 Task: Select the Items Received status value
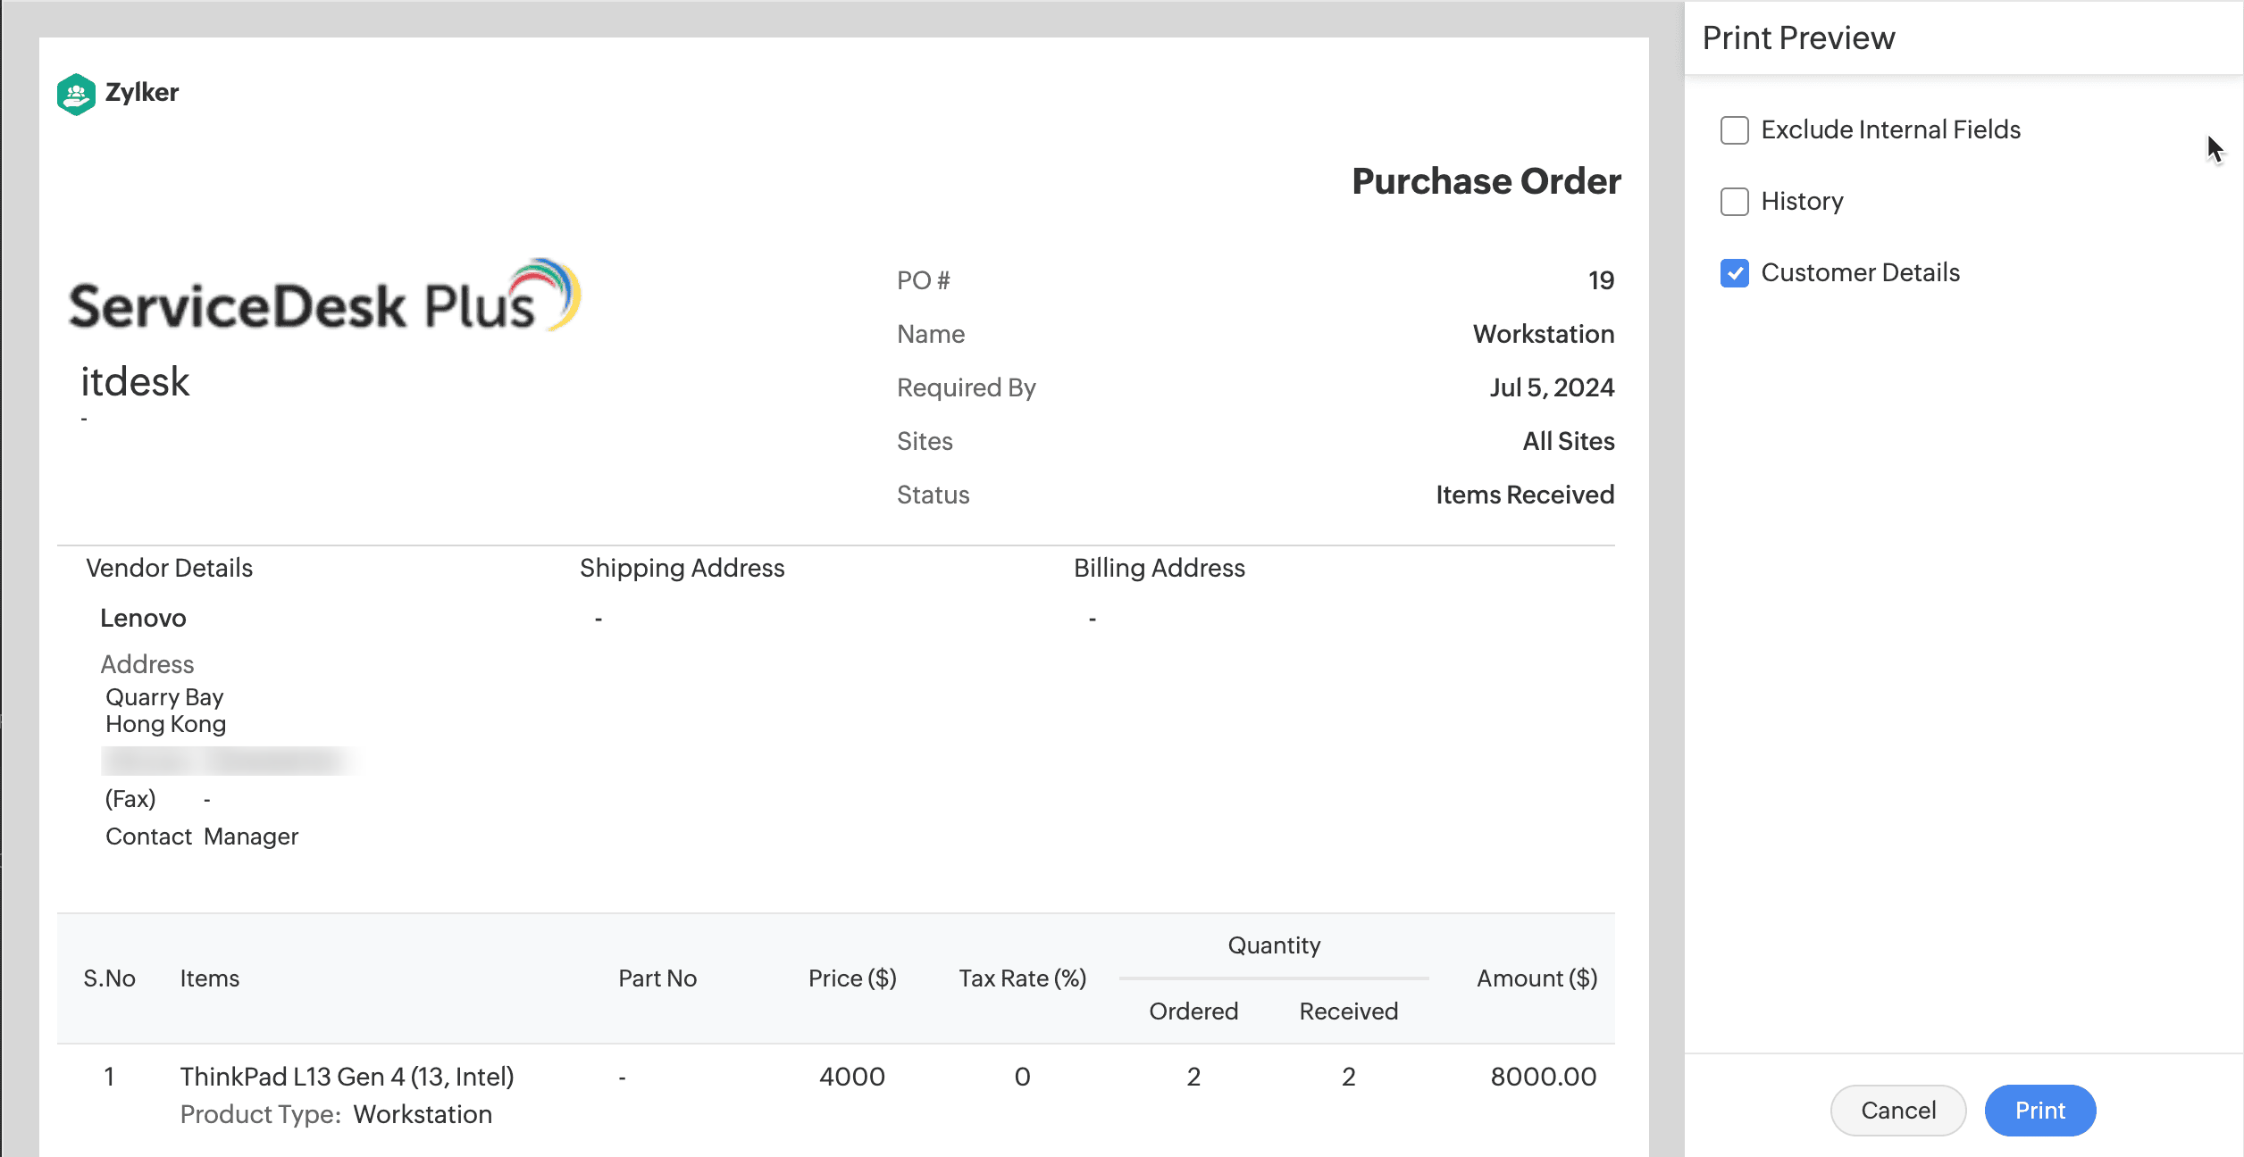pos(1524,495)
